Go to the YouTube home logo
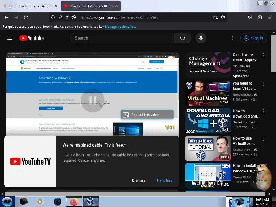Screen dimensions: 276x207 pos(32,38)
